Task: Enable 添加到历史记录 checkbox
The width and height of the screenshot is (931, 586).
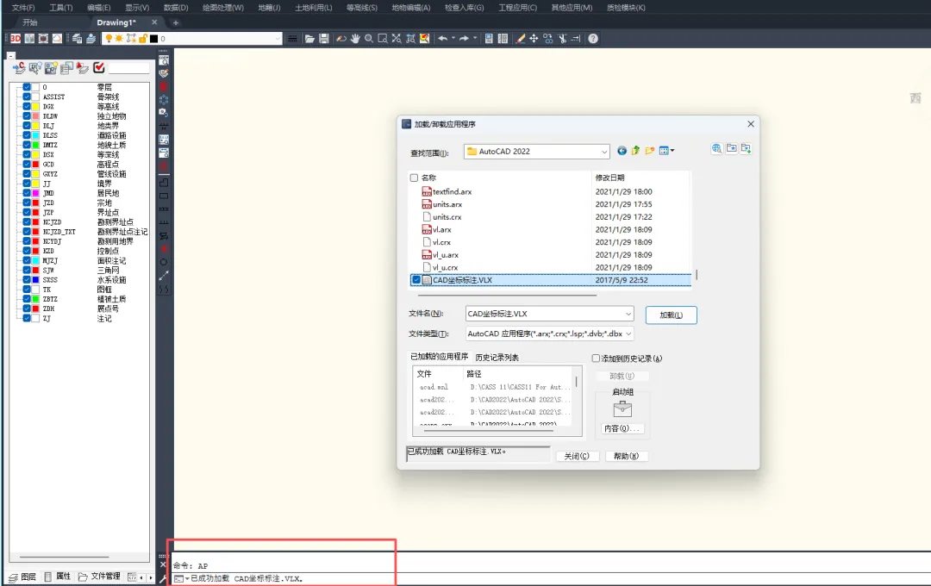Action: (596, 358)
